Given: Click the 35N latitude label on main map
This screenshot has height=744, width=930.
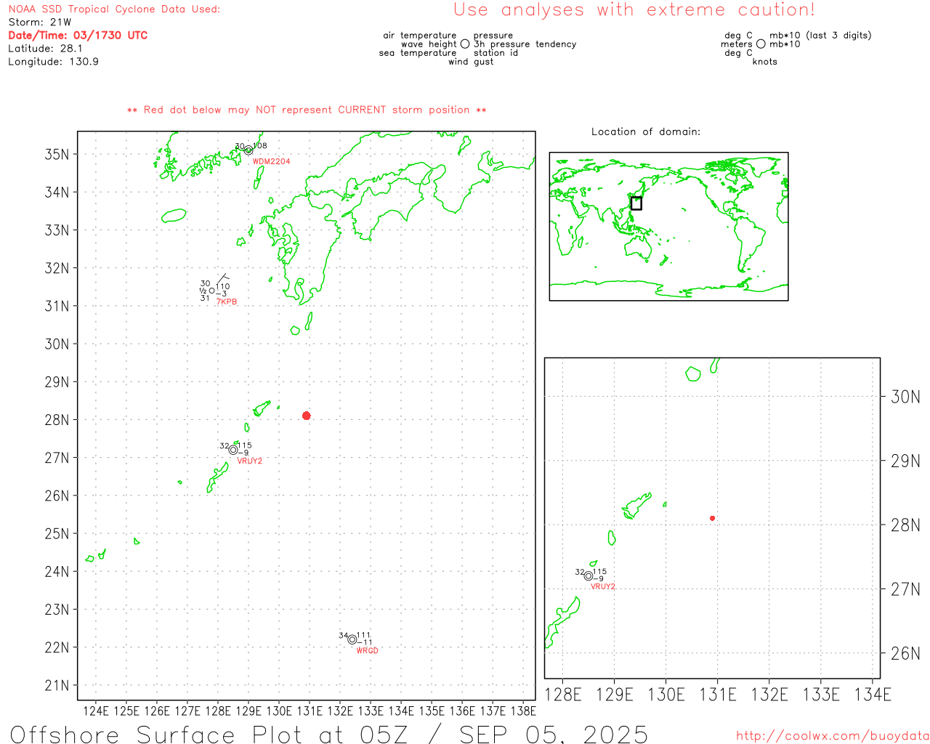Looking at the screenshot, I should coord(57,154).
